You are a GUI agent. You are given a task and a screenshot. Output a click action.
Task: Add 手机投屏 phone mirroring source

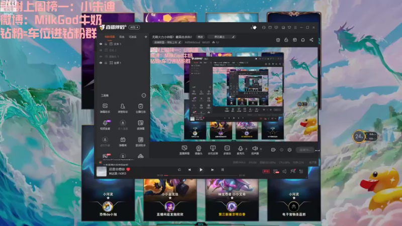(213, 150)
